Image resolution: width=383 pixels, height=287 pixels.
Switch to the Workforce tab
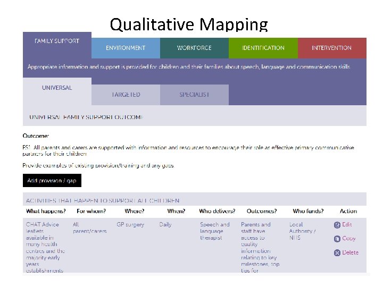pyautogui.click(x=195, y=48)
